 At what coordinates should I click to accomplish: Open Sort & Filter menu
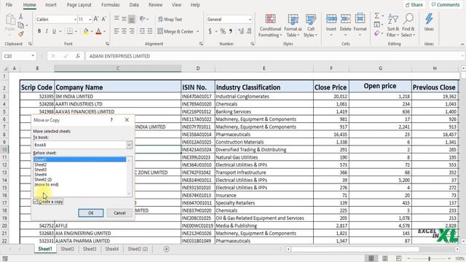click(x=393, y=26)
